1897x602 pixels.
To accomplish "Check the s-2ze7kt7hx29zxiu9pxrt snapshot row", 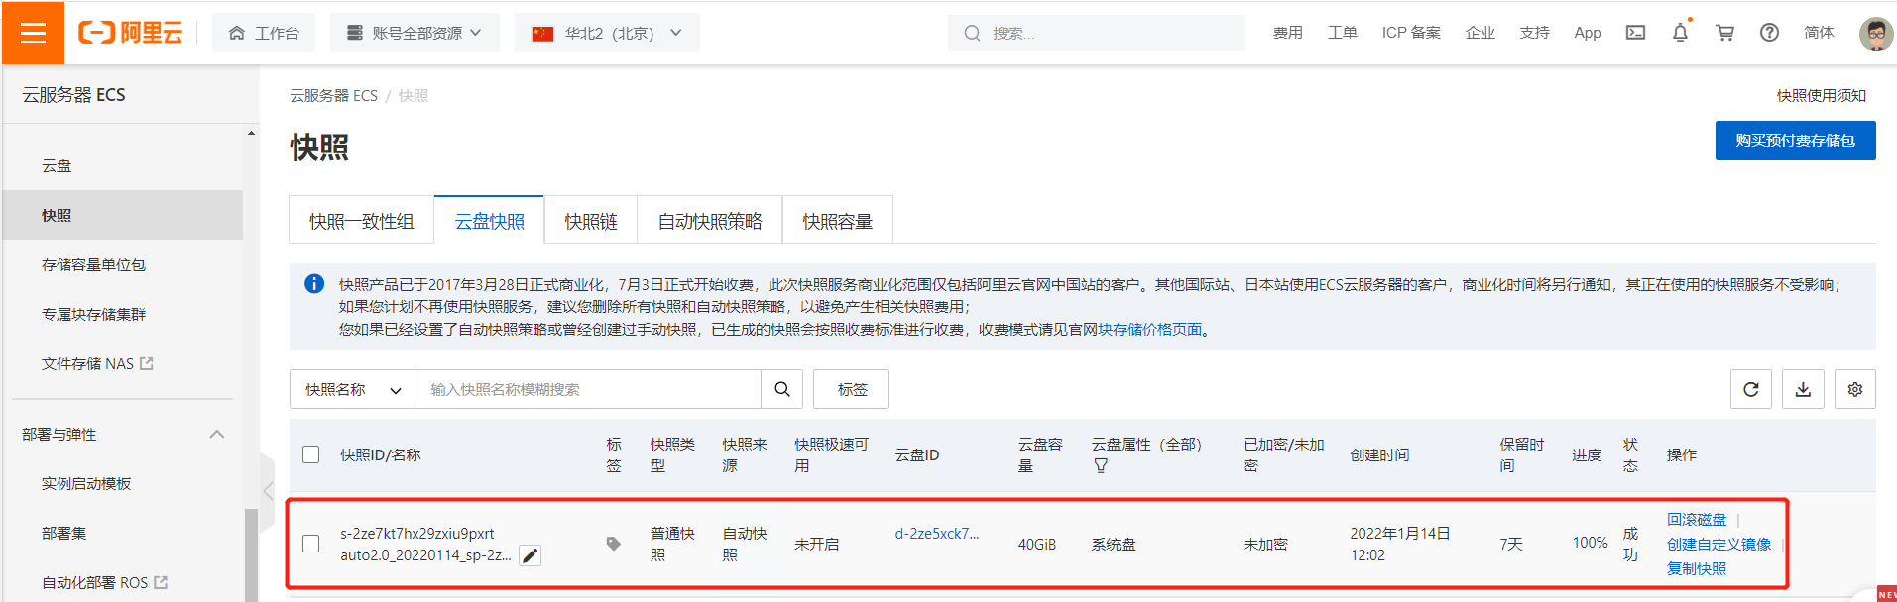I will tap(311, 544).
